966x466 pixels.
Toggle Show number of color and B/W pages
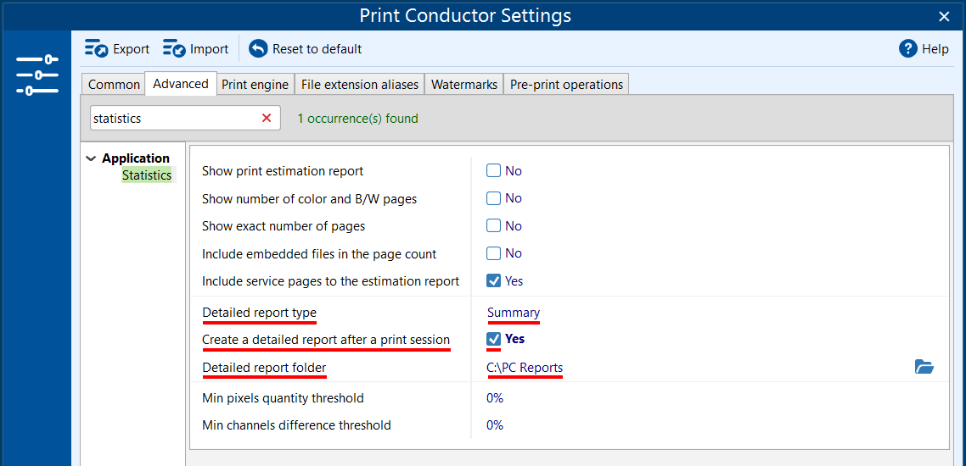coord(493,198)
